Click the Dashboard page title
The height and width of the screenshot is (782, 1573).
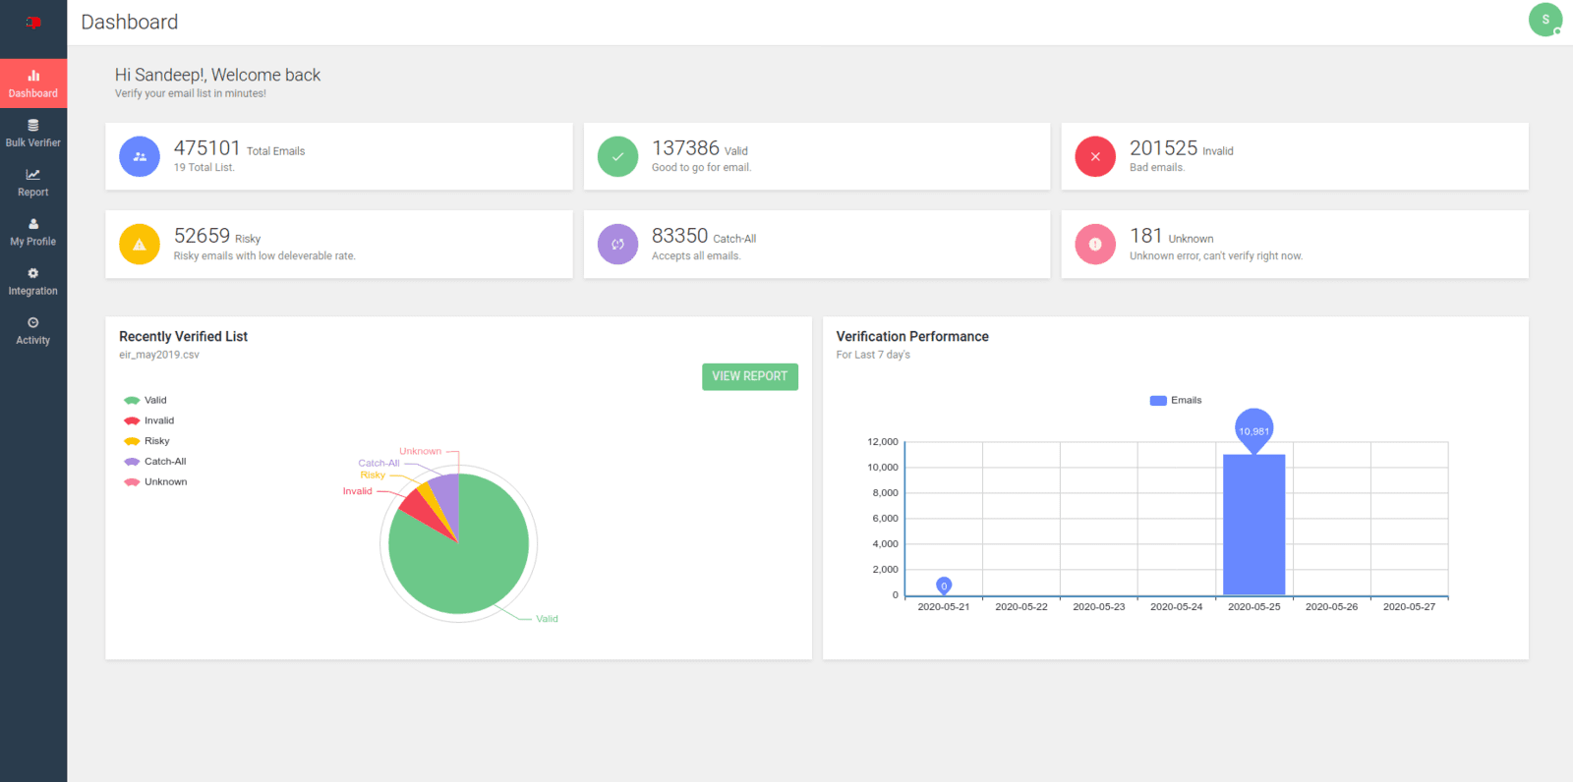tap(130, 22)
